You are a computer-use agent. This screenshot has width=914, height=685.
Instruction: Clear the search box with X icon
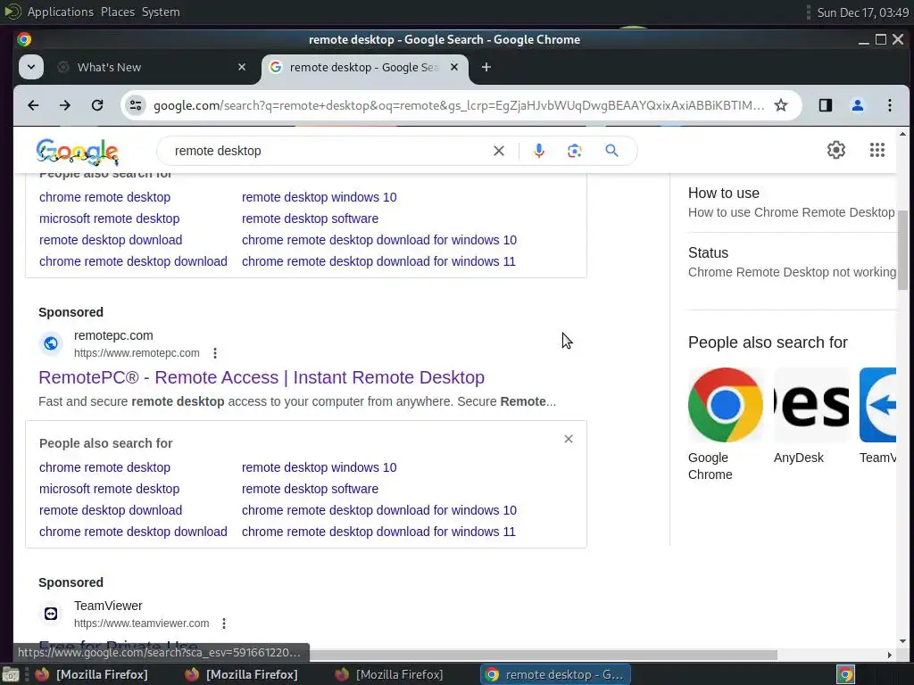(x=499, y=151)
